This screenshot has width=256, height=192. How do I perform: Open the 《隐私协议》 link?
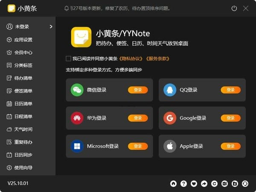coord(131,58)
